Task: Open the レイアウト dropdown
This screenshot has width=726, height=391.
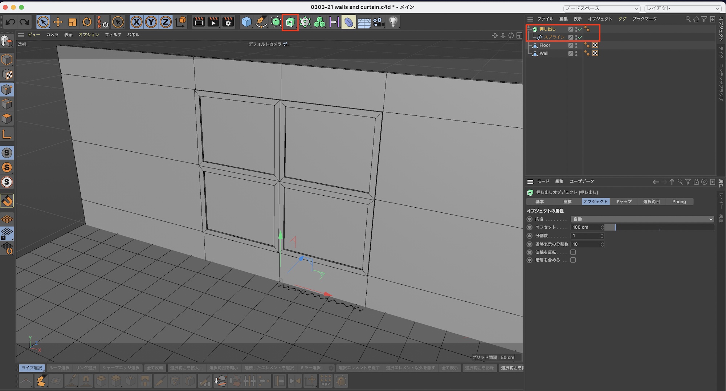Action: [x=683, y=8]
